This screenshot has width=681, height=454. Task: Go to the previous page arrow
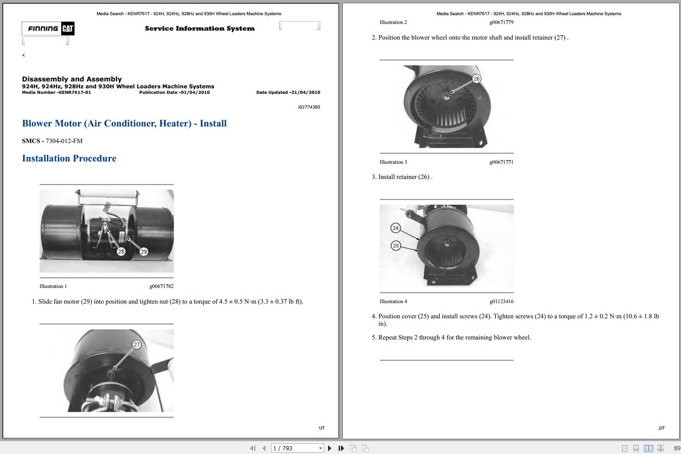coord(263,448)
